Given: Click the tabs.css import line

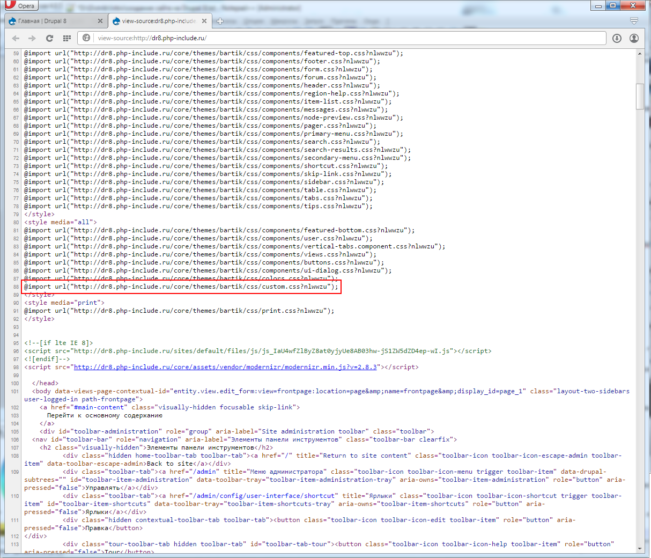Looking at the screenshot, I should [198, 198].
